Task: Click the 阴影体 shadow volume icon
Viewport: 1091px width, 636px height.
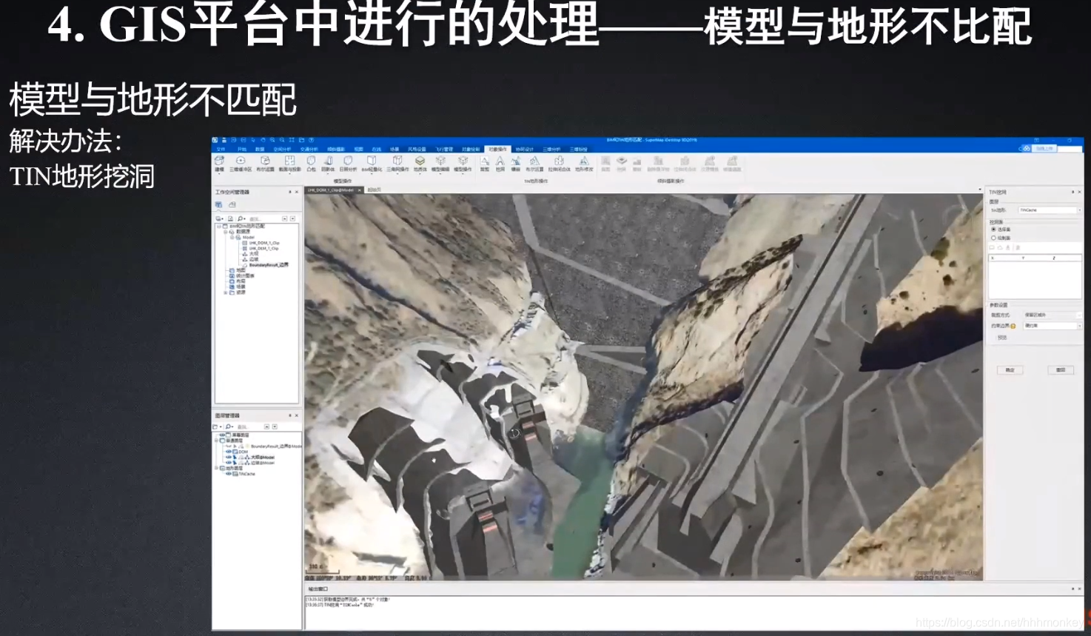Action: (328, 161)
